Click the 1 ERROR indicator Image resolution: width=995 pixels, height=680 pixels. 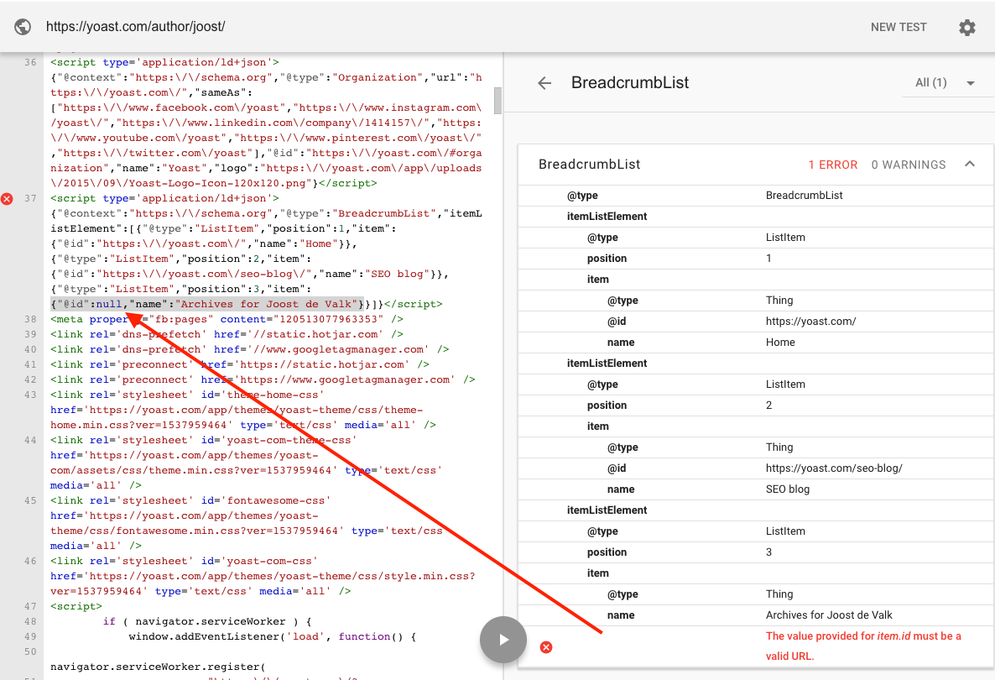(x=832, y=165)
